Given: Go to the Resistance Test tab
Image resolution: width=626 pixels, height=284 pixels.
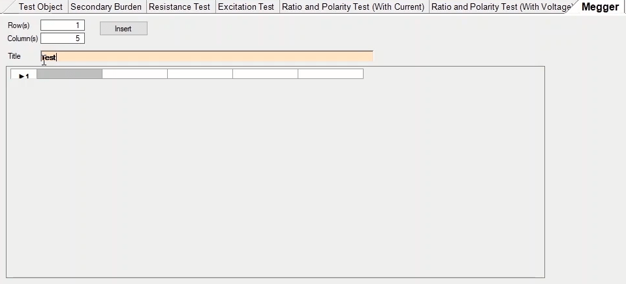Looking at the screenshot, I should point(180,7).
